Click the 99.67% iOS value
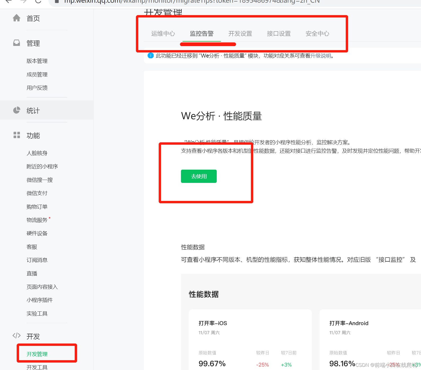This screenshot has height=370, width=421. 212,364
